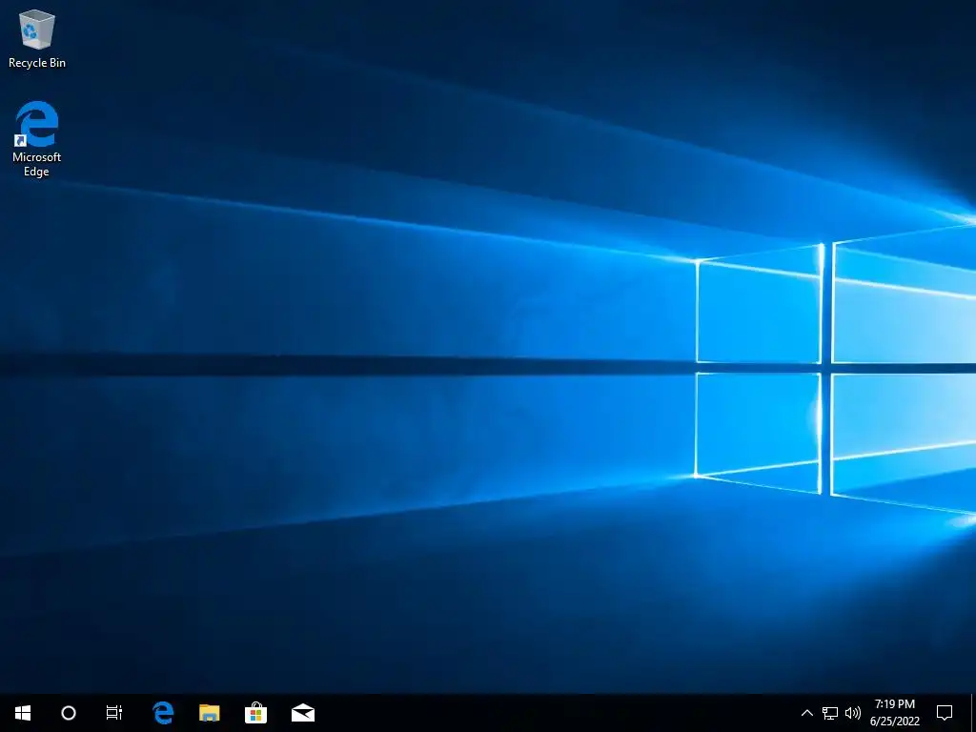Click the Show desktop sliver

point(973,713)
